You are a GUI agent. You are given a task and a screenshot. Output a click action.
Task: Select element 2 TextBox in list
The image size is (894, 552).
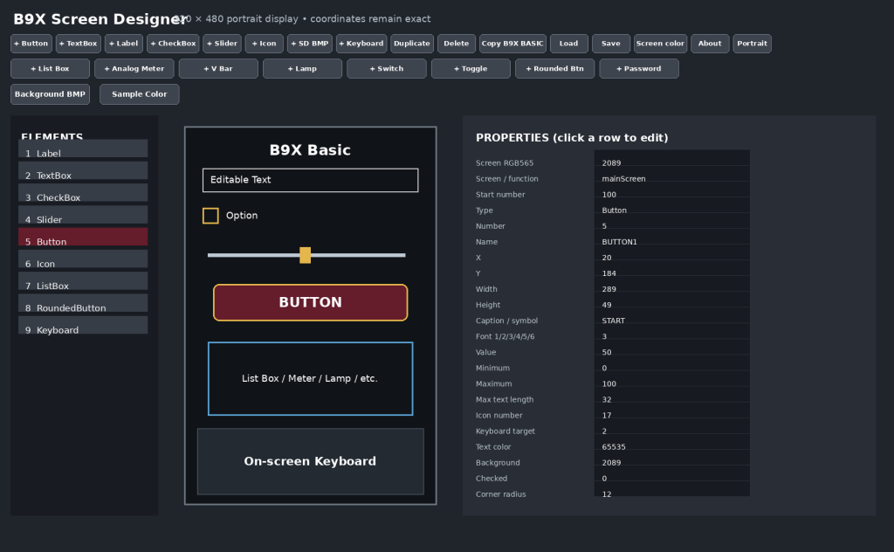point(83,170)
